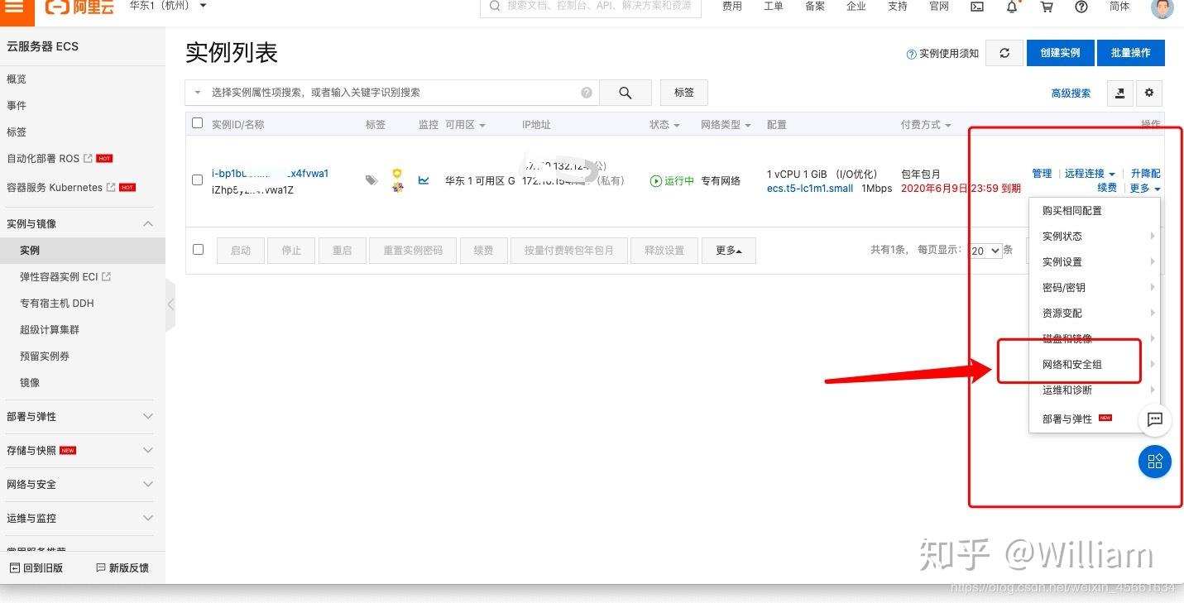The image size is (1184, 603).
Task: Export instance list with the download icon
Action: pyautogui.click(x=1119, y=93)
